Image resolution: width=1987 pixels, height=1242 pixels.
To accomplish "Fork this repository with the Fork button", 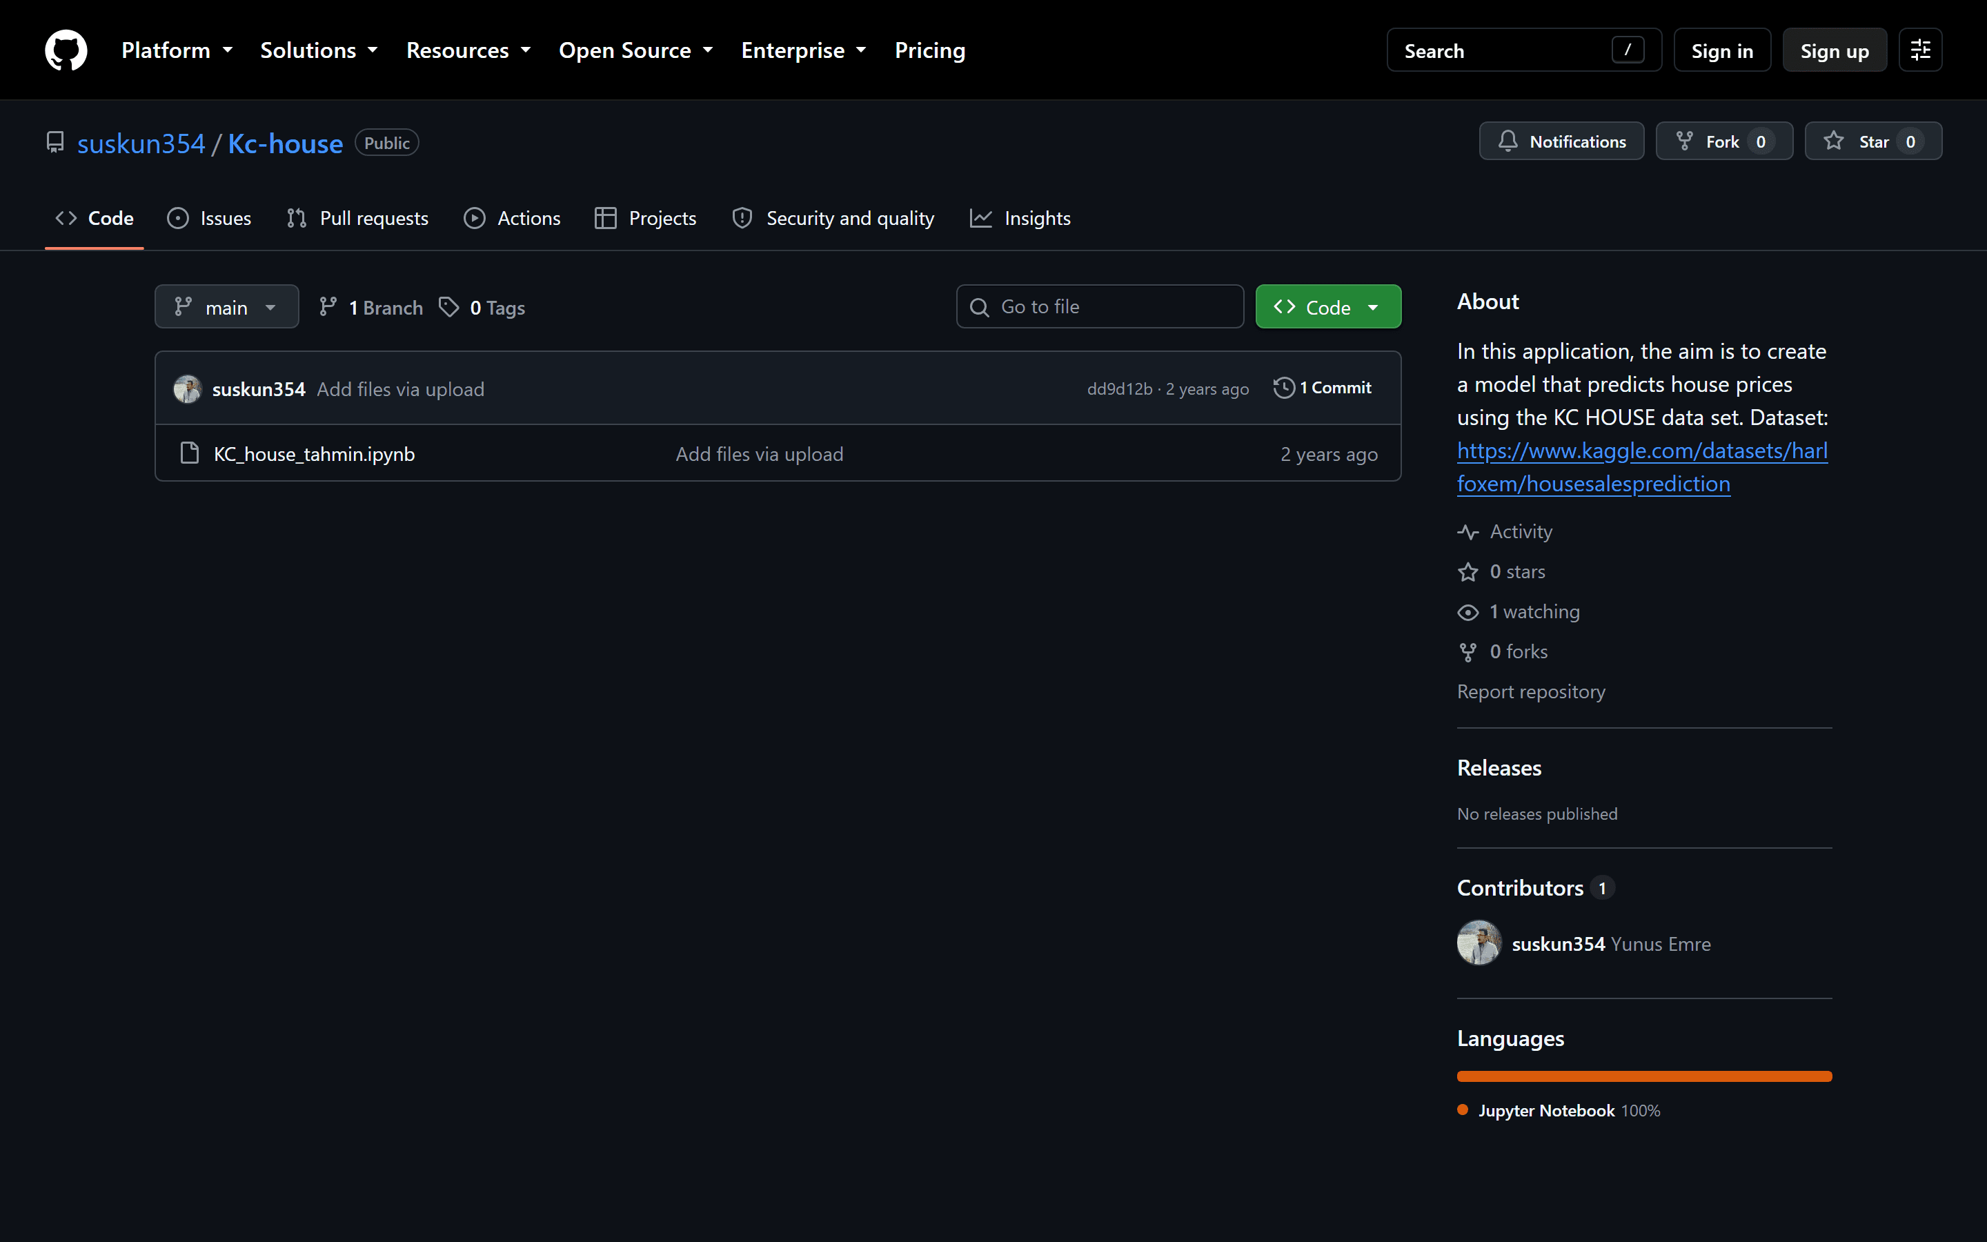I will pos(1724,141).
